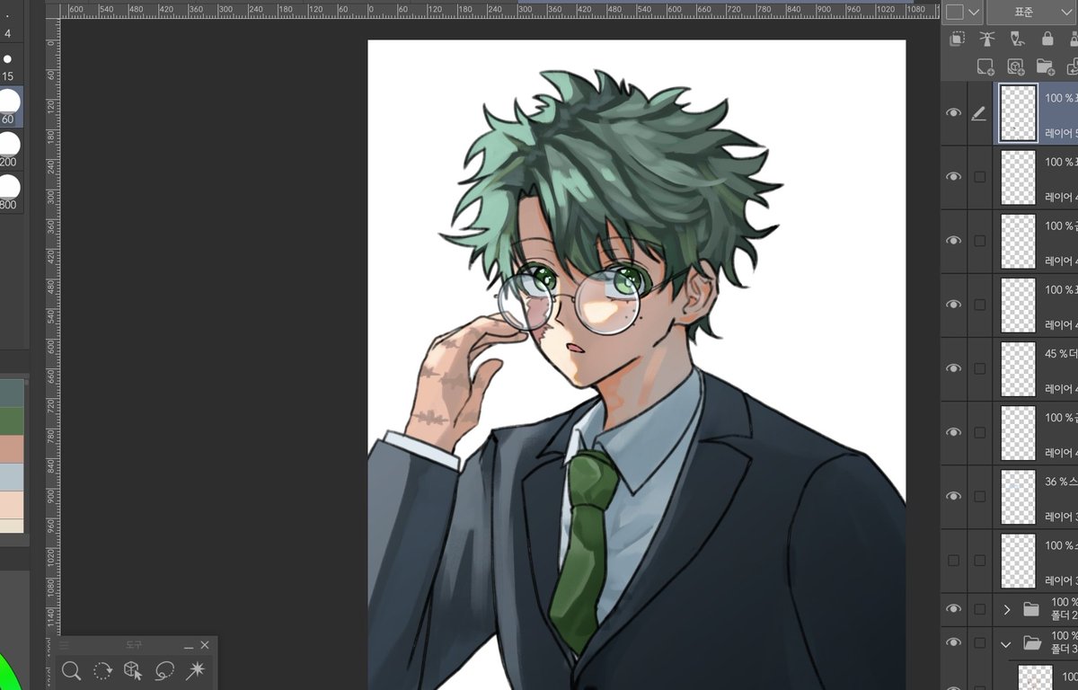Screen dimensions: 1078x690
Task: Set as reference layer lighthouse icon
Action: coord(987,39)
